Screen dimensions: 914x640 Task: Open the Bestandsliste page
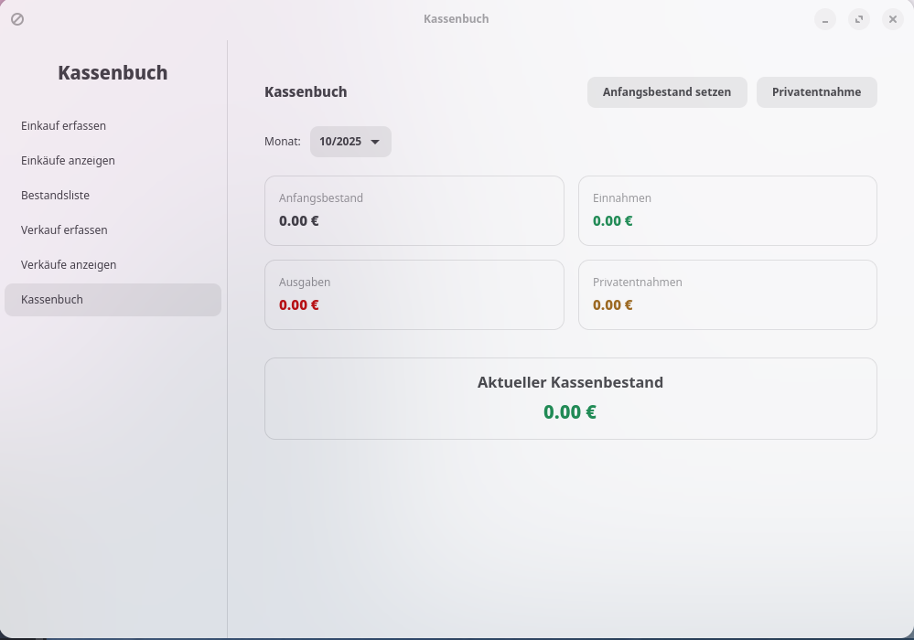coord(55,196)
